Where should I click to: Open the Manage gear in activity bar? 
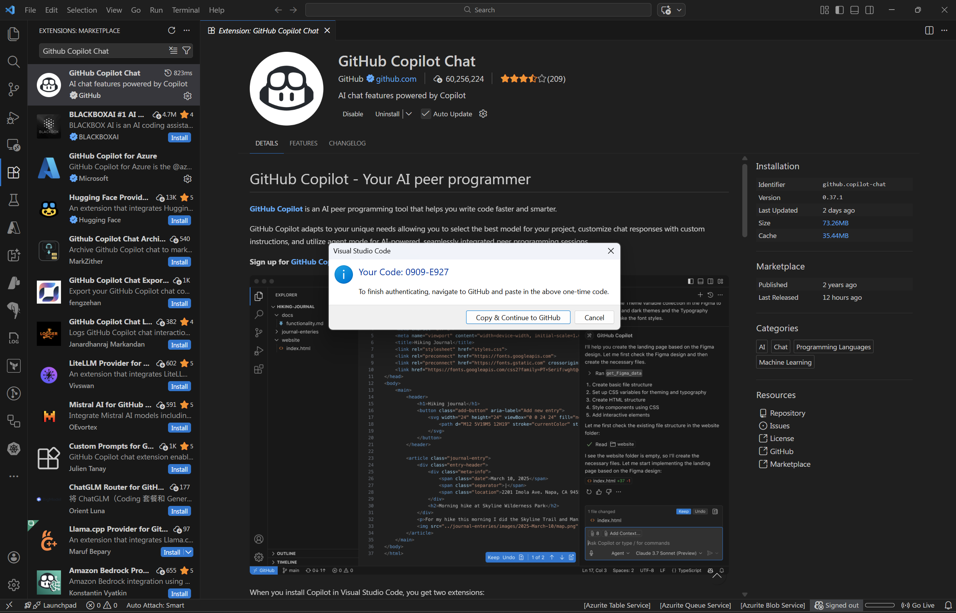pyautogui.click(x=13, y=585)
